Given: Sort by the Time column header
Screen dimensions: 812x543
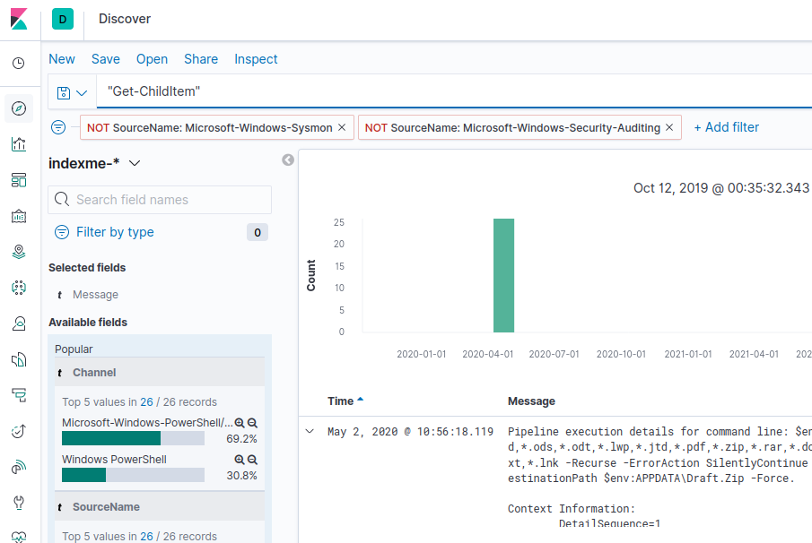Looking at the screenshot, I should click(x=345, y=401).
